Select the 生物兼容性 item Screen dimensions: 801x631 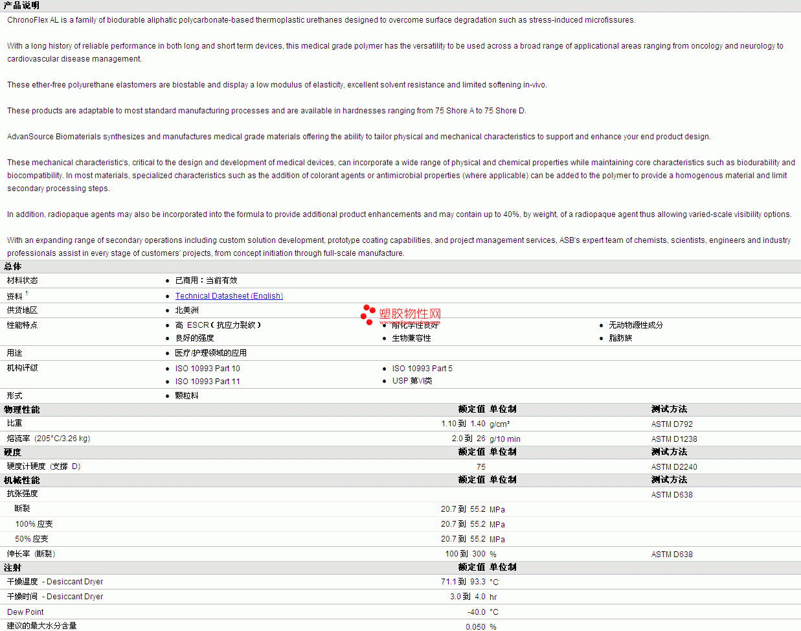[412, 338]
